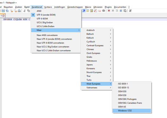The image size is (167, 118).
Task: Open the Syntaxis menu
Action: click(x=48, y=7)
